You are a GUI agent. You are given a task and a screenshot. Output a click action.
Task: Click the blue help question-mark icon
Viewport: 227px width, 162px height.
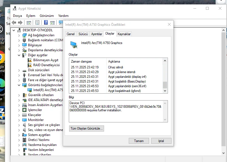[x=46, y=22]
